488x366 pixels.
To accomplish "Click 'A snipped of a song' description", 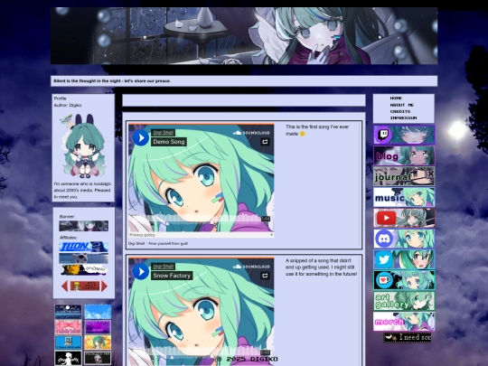I will click(321, 267).
